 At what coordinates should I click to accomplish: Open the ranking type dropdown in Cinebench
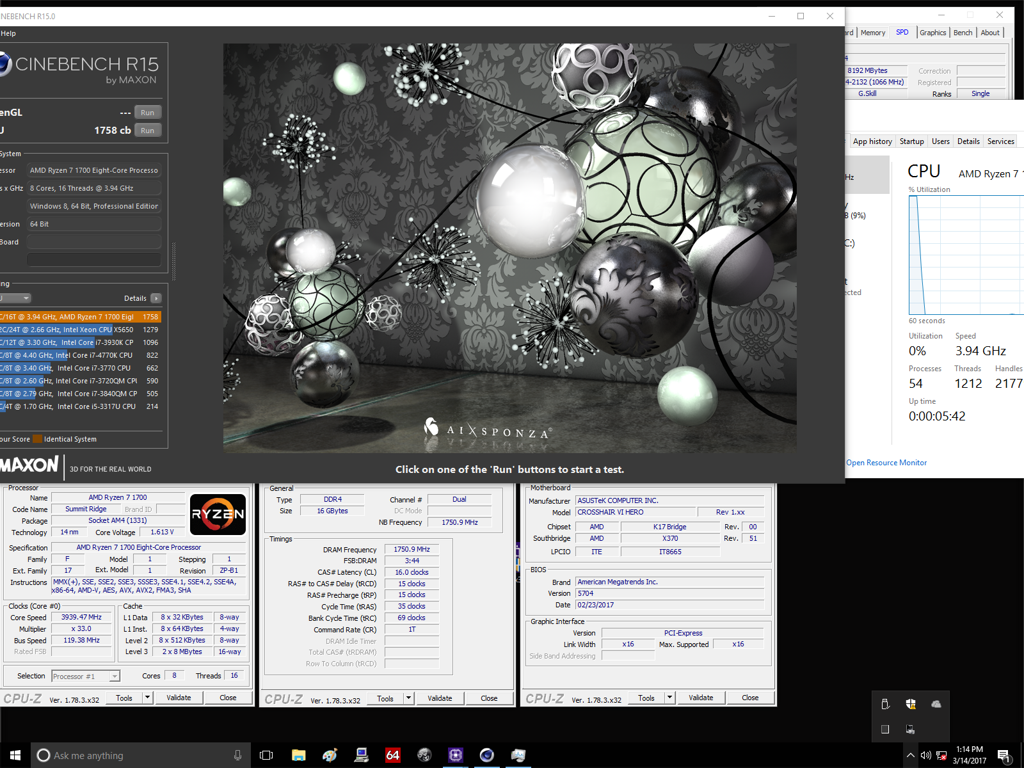15,298
